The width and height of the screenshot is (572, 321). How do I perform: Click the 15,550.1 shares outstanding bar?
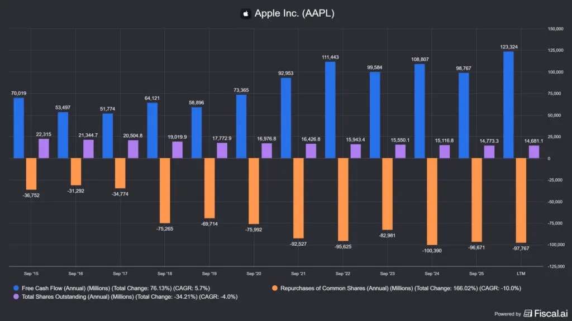(400, 152)
